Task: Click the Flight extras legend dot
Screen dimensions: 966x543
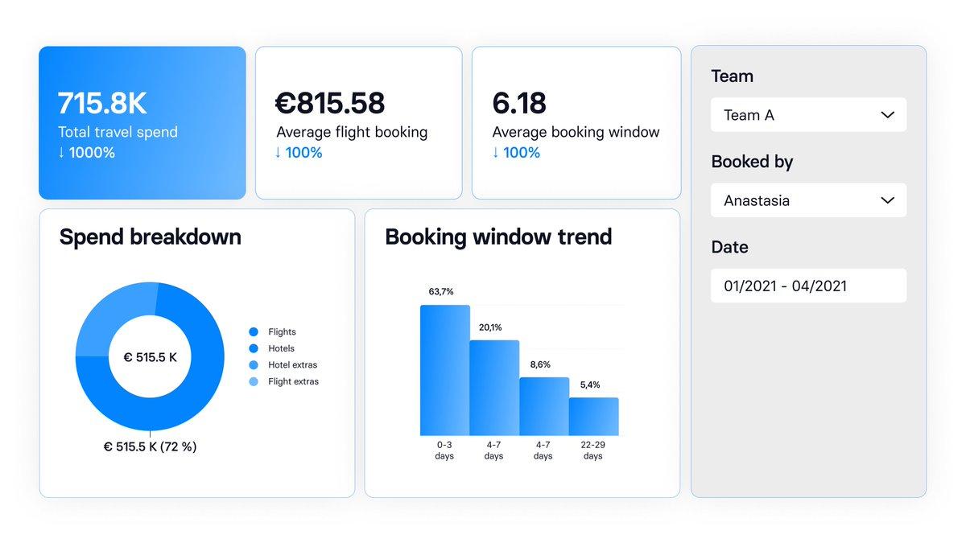Action: pyautogui.click(x=254, y=381)
